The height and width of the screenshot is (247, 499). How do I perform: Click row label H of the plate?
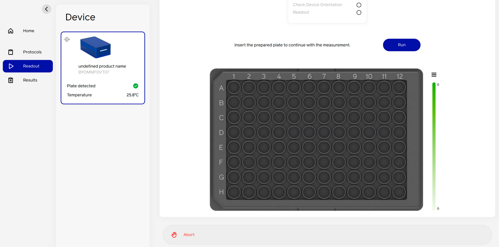[221, 192]
